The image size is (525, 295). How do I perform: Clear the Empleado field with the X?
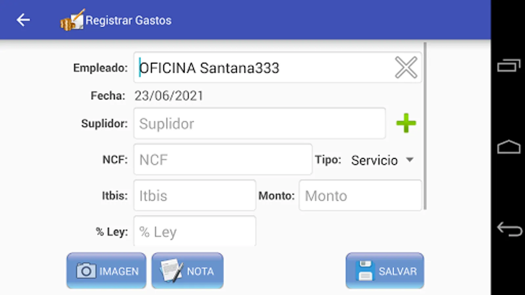pos(406,68)
